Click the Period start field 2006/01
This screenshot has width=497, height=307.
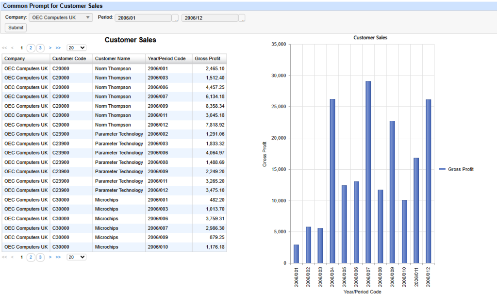click(143, 18)
